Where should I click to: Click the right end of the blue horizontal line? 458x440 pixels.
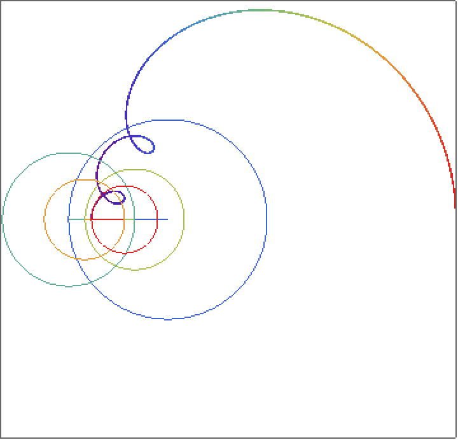pos(167,219)
